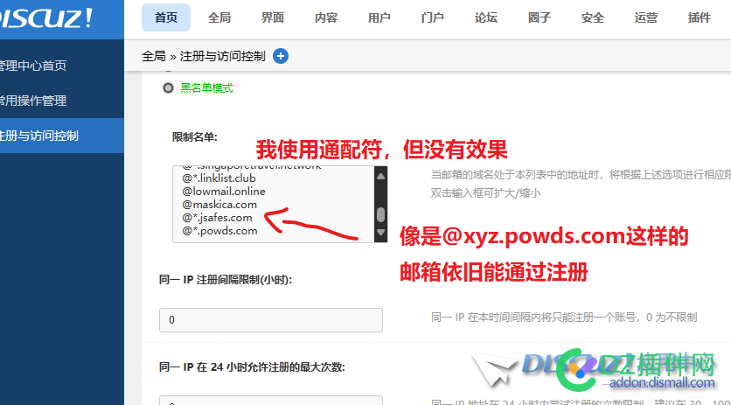Click the scroll down arrow in 限制名单 box
Image resolution: width=731 pixels, height=405 pixels.
(381, 232)
